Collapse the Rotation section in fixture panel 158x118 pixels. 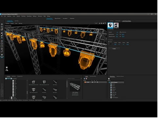pyautogui.click(x=109, y=40)
